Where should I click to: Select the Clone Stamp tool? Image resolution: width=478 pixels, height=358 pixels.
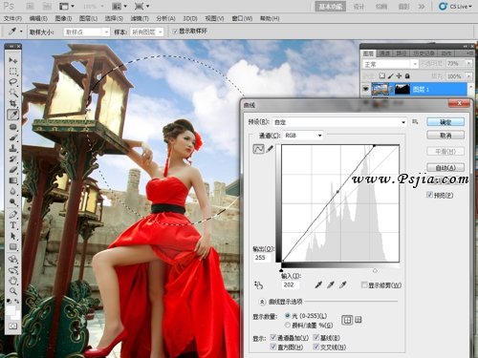[13, 148]
